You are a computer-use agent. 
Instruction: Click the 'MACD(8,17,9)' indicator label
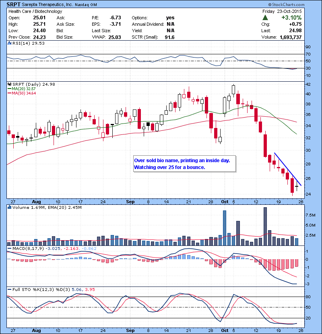coord(28,248)
